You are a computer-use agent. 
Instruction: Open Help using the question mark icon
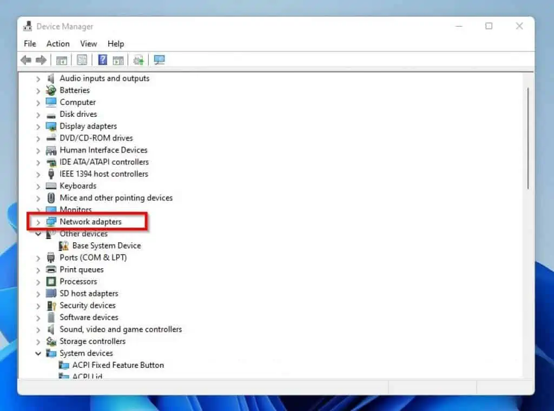[x=102, y=59]
